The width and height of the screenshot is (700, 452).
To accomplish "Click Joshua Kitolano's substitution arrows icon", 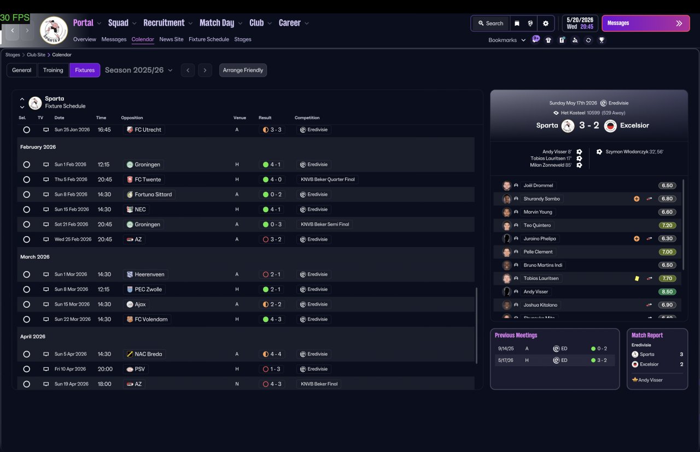I will [x=649, y=305].
